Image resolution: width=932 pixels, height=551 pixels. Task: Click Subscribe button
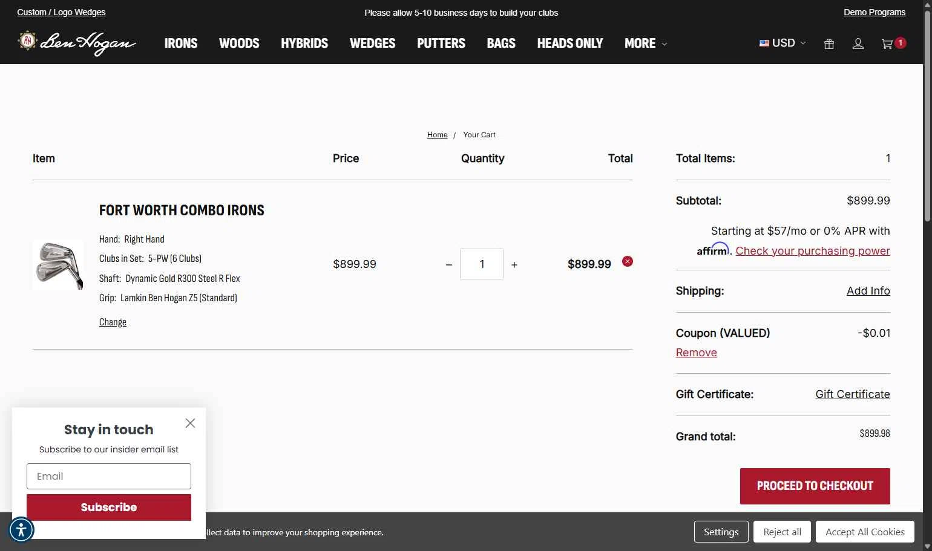[x=109, y=507]
